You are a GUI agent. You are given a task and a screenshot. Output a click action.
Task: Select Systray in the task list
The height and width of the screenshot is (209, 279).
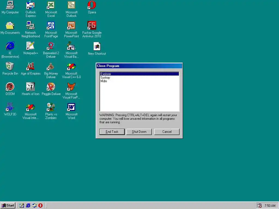click(x=139, y=78)
